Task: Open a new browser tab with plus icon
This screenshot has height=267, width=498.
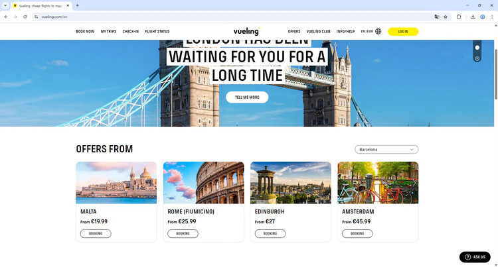Action: [x=77, y=5]
